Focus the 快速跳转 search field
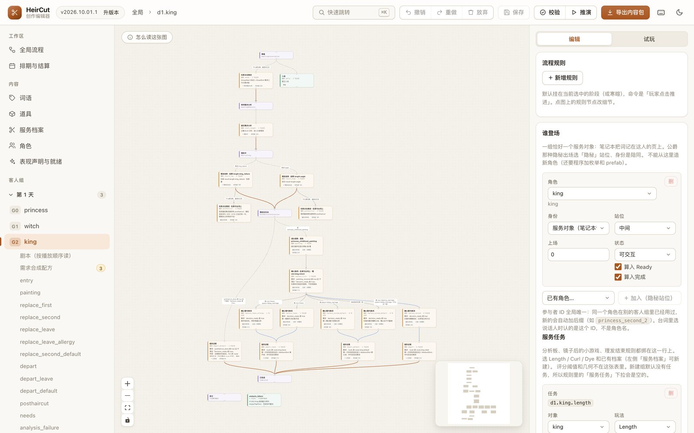Viewport: 694px width, 433px height. 354,13
